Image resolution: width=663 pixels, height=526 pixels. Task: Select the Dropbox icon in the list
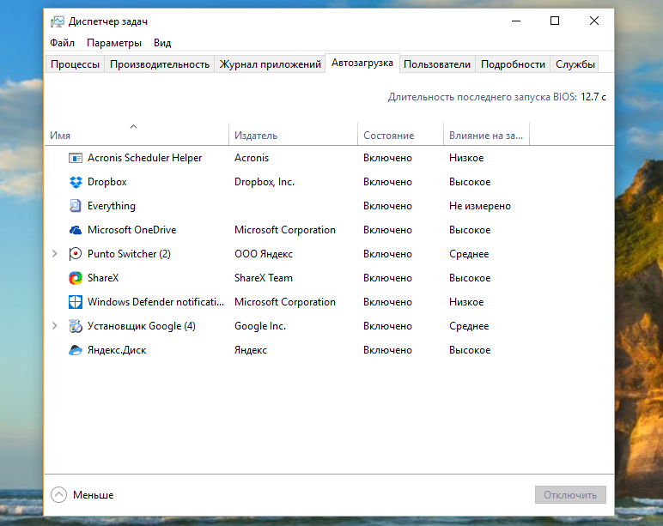(76, 182)
